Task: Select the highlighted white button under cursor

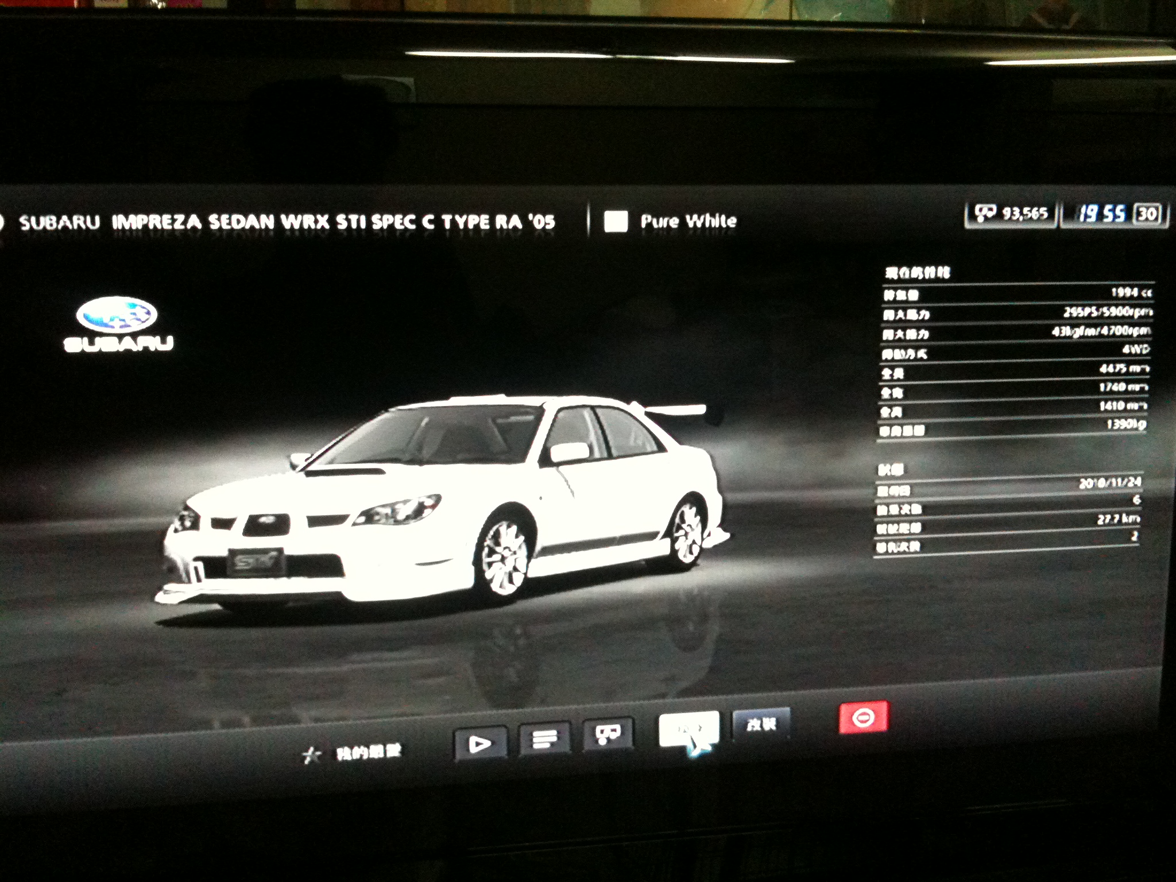Action: point(688,729)
